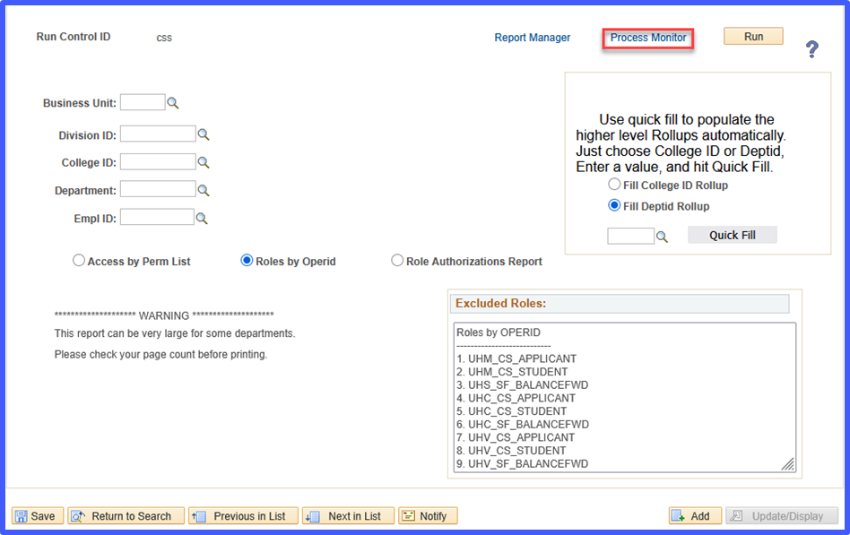Viewport: 850px width, 535px height.
Task: Click Return to Search
Action: click(x=126, y=515)
